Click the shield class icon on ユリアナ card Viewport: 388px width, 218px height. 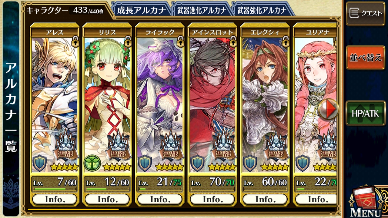click(303, 163)
